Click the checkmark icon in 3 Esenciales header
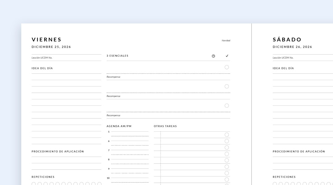This screenshot has width=333, height=185. pos(227,56)
